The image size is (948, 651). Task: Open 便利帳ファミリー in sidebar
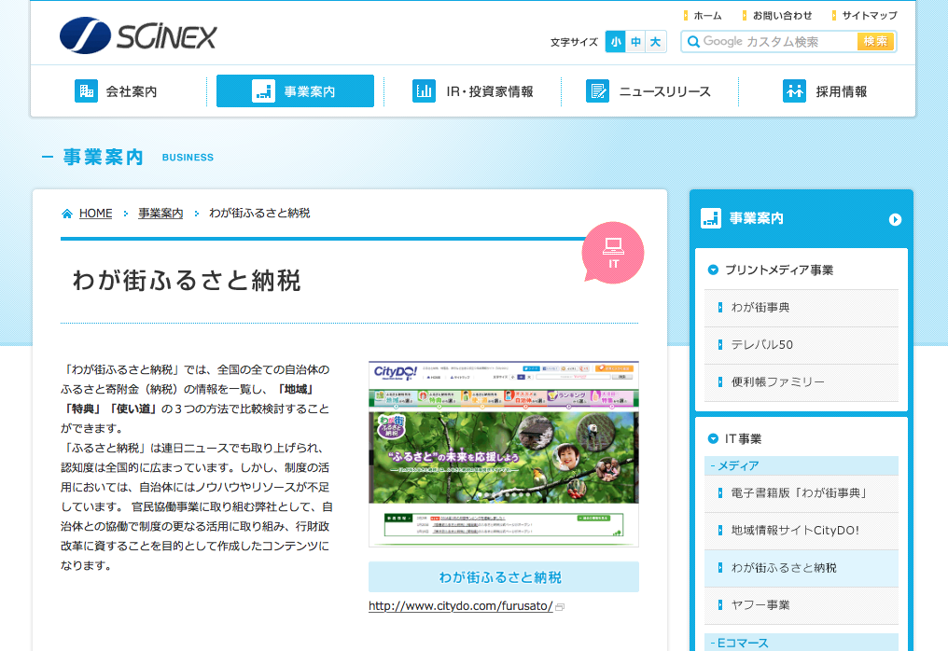(x=802, y=382)
